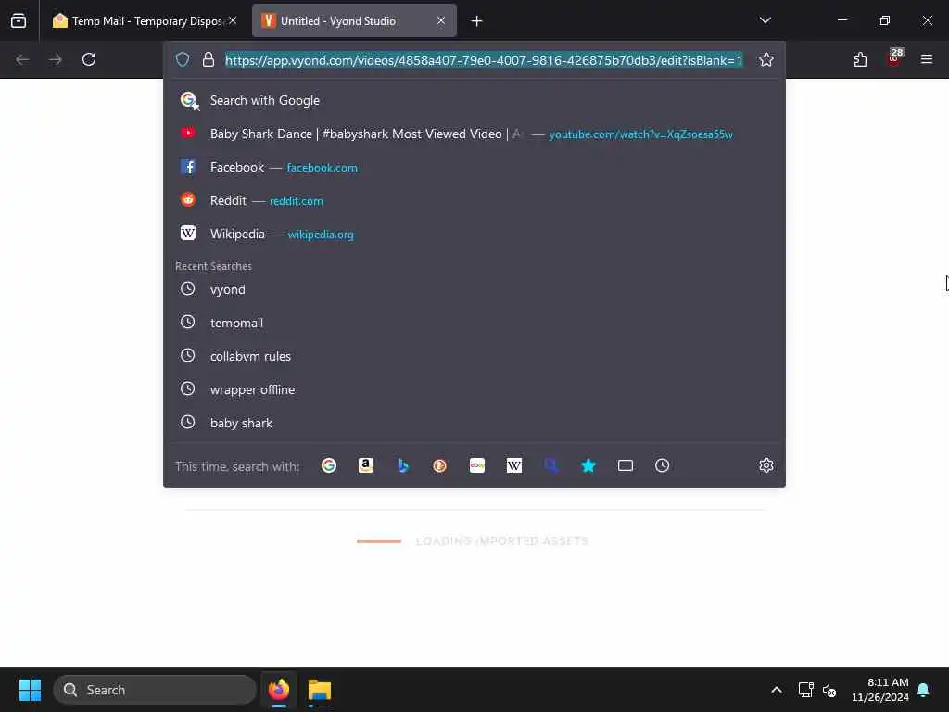Choose Search with Google suggestion
Screen dimensions: 949x712
pos(474,100)
